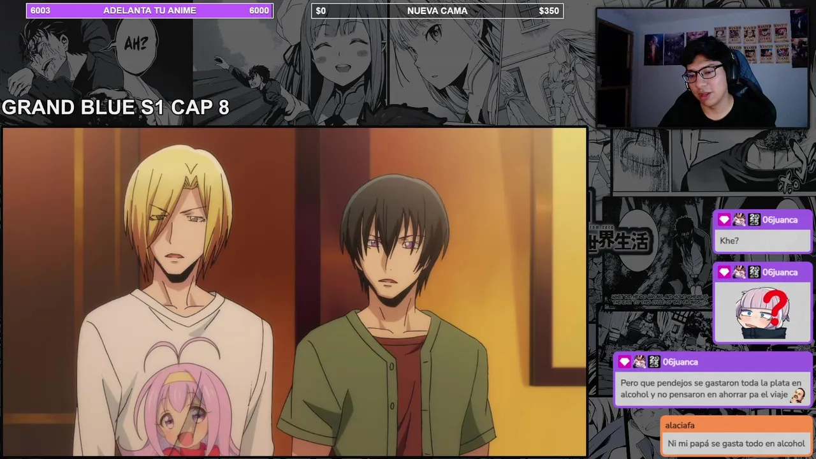The image size is (816, 459).
Task: Click the 2025 badge above "Pero que pendejos"
Action: (x=653, y=362)
